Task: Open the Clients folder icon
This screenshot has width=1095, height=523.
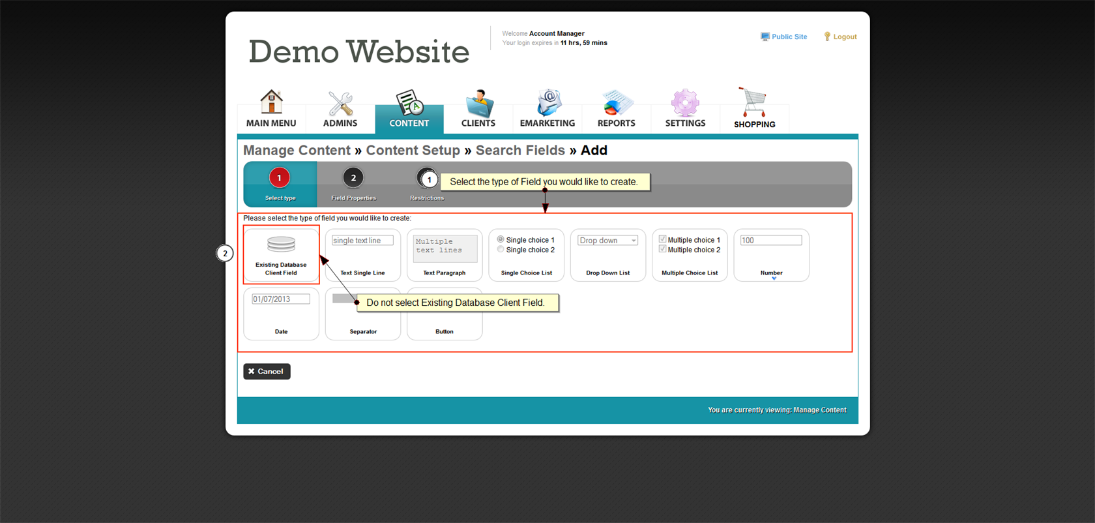Action: click(478, 104)
